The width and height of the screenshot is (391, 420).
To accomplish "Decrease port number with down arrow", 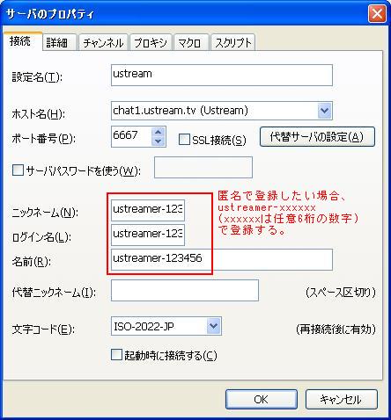I will click(x=159, y=141).
